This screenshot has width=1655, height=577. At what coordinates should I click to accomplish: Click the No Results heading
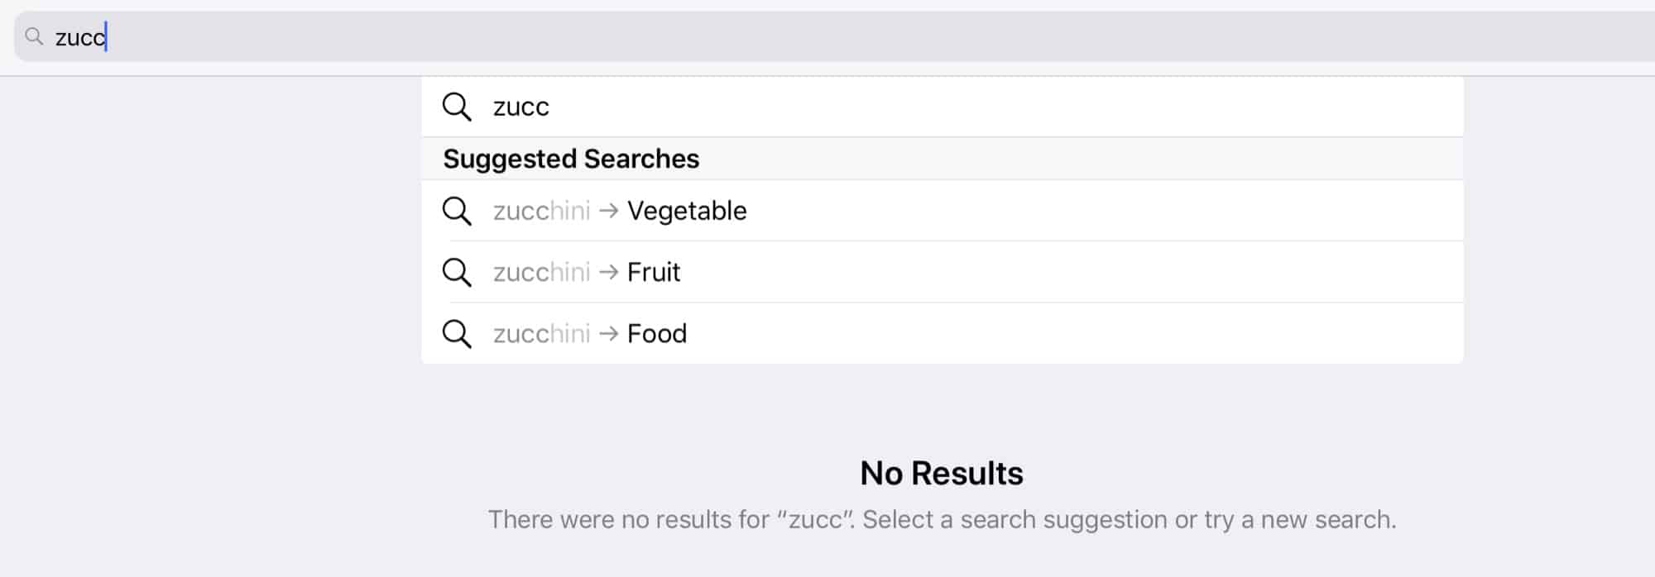[942, 474]
